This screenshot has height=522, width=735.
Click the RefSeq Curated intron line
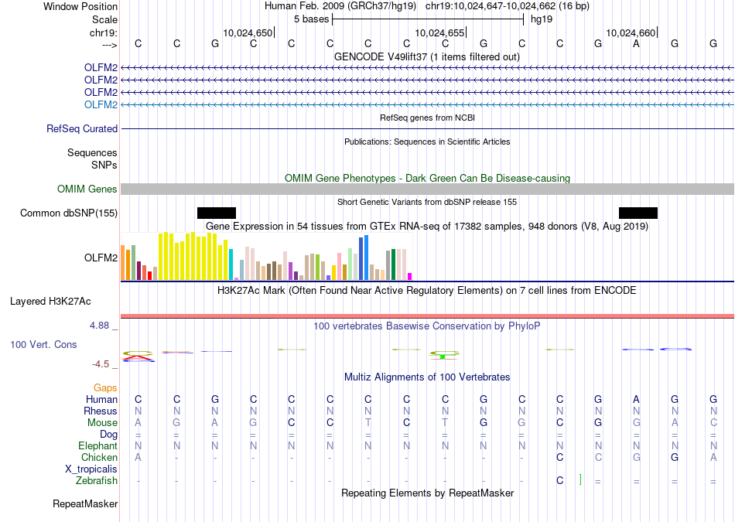(428, 129)
